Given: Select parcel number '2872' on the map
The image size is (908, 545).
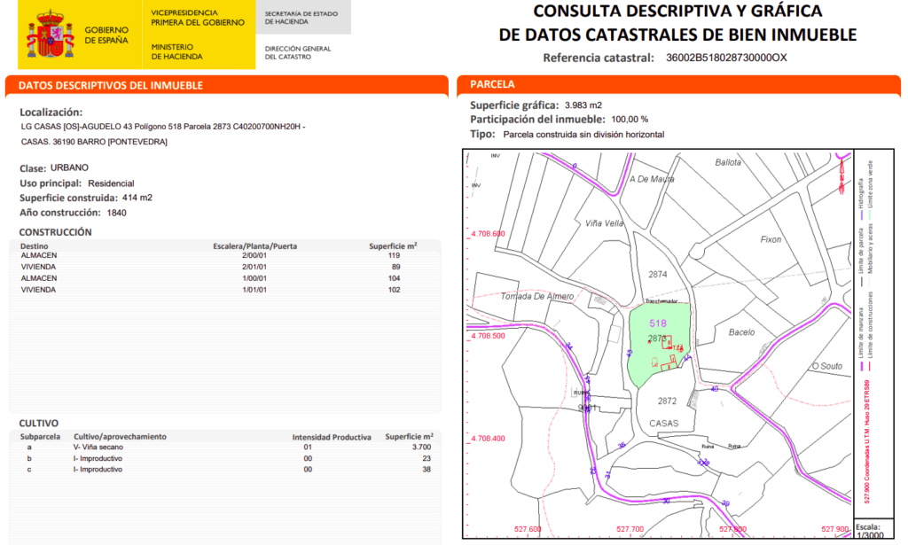Looking at the screenshot, I should 667,401.
